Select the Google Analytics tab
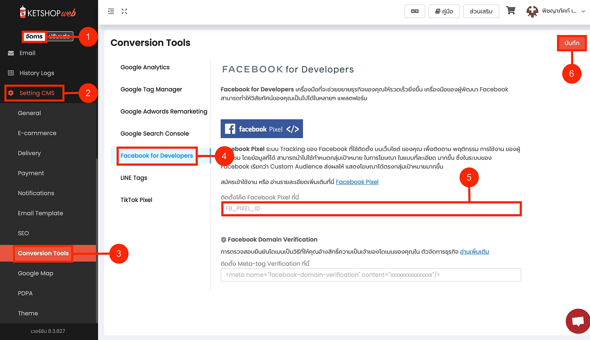The image size is (590, 340). [x=145, y=67]
